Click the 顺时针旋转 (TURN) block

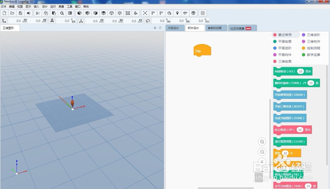[297, 83]
